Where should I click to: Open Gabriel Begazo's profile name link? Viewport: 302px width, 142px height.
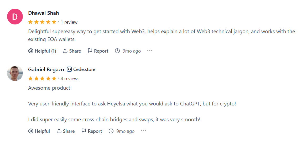(x=46, y=69)
